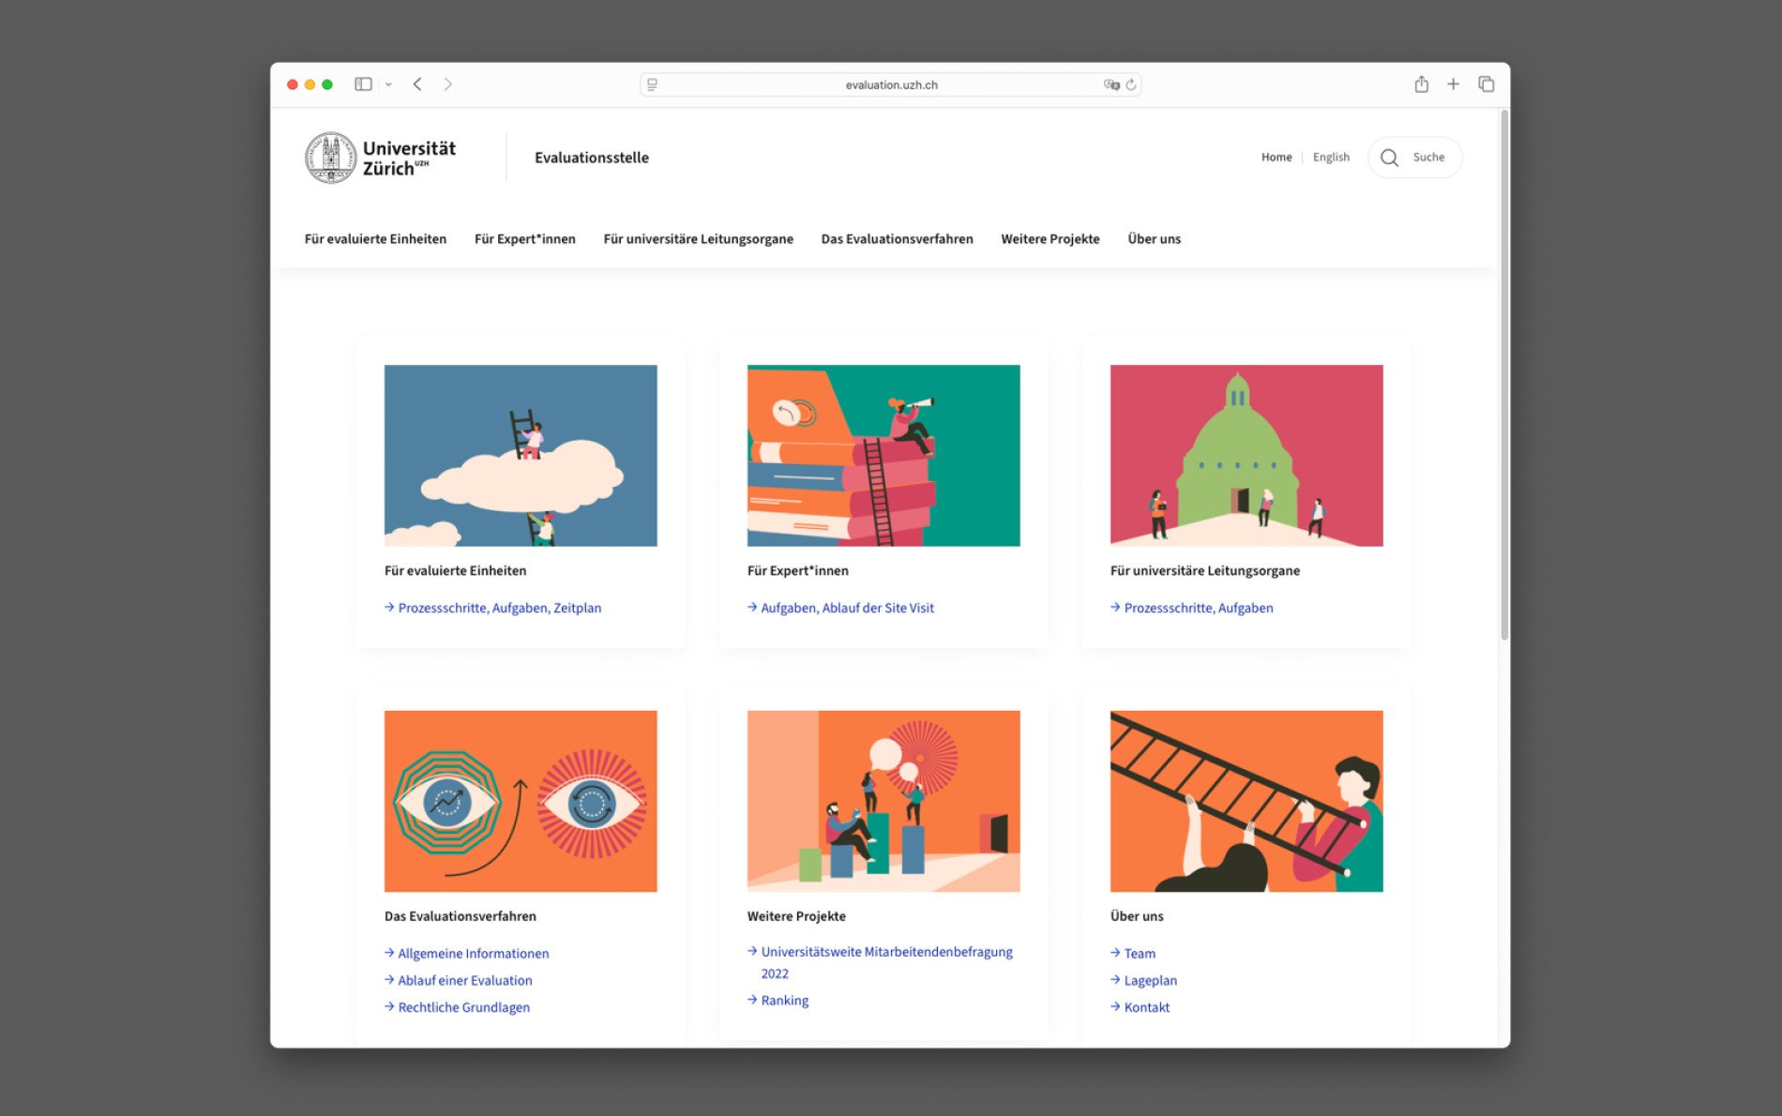This screenshot has width=1782, height=1116.
Task: Open the Home link in header
Action: (1276, 158)
